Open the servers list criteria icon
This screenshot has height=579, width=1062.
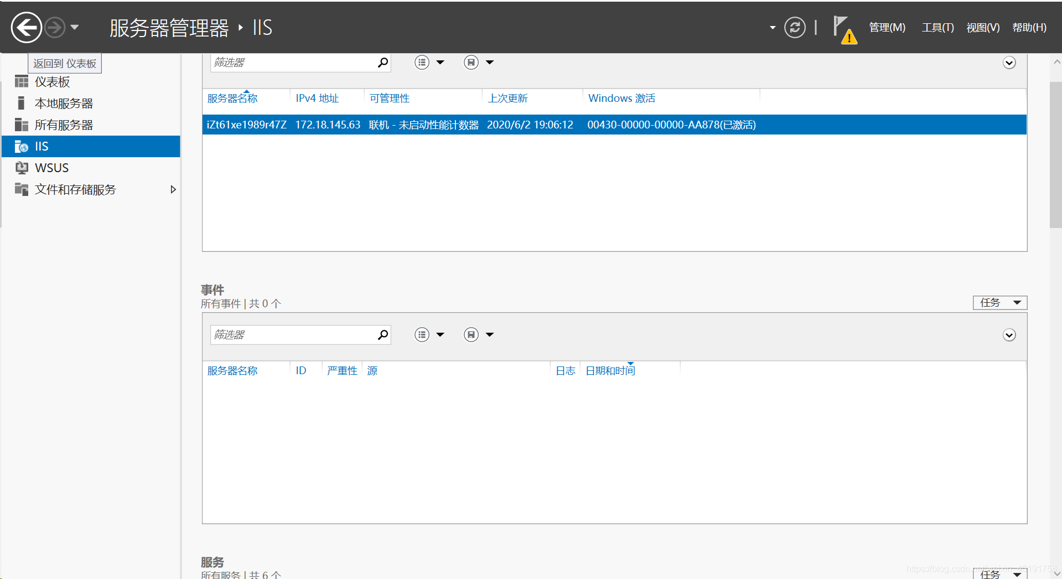422,63
